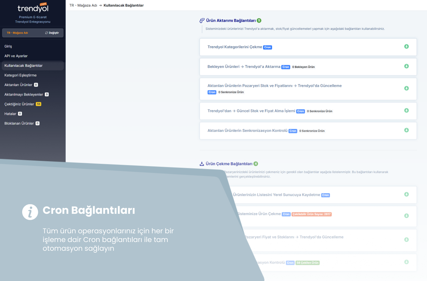The width and height of the screenshot is (427, 281).
Task: Click the info icon beside Cron Bağlantıları
Action: (x=30, y=212)
